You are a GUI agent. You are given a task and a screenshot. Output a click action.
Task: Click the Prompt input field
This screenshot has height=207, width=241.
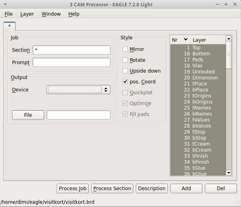[71, 62]
